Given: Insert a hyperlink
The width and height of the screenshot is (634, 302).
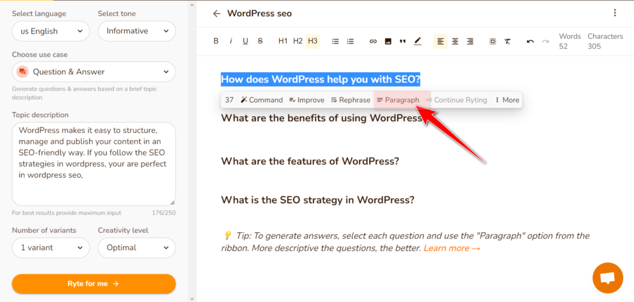Looking at the screenshot, I should tap(373, 41).
